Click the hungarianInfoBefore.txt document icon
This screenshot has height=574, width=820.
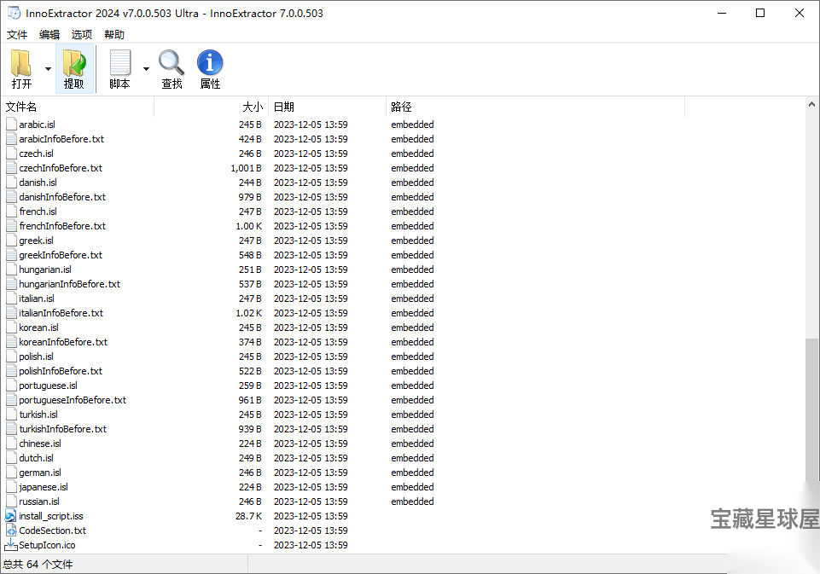coord(11,284)
